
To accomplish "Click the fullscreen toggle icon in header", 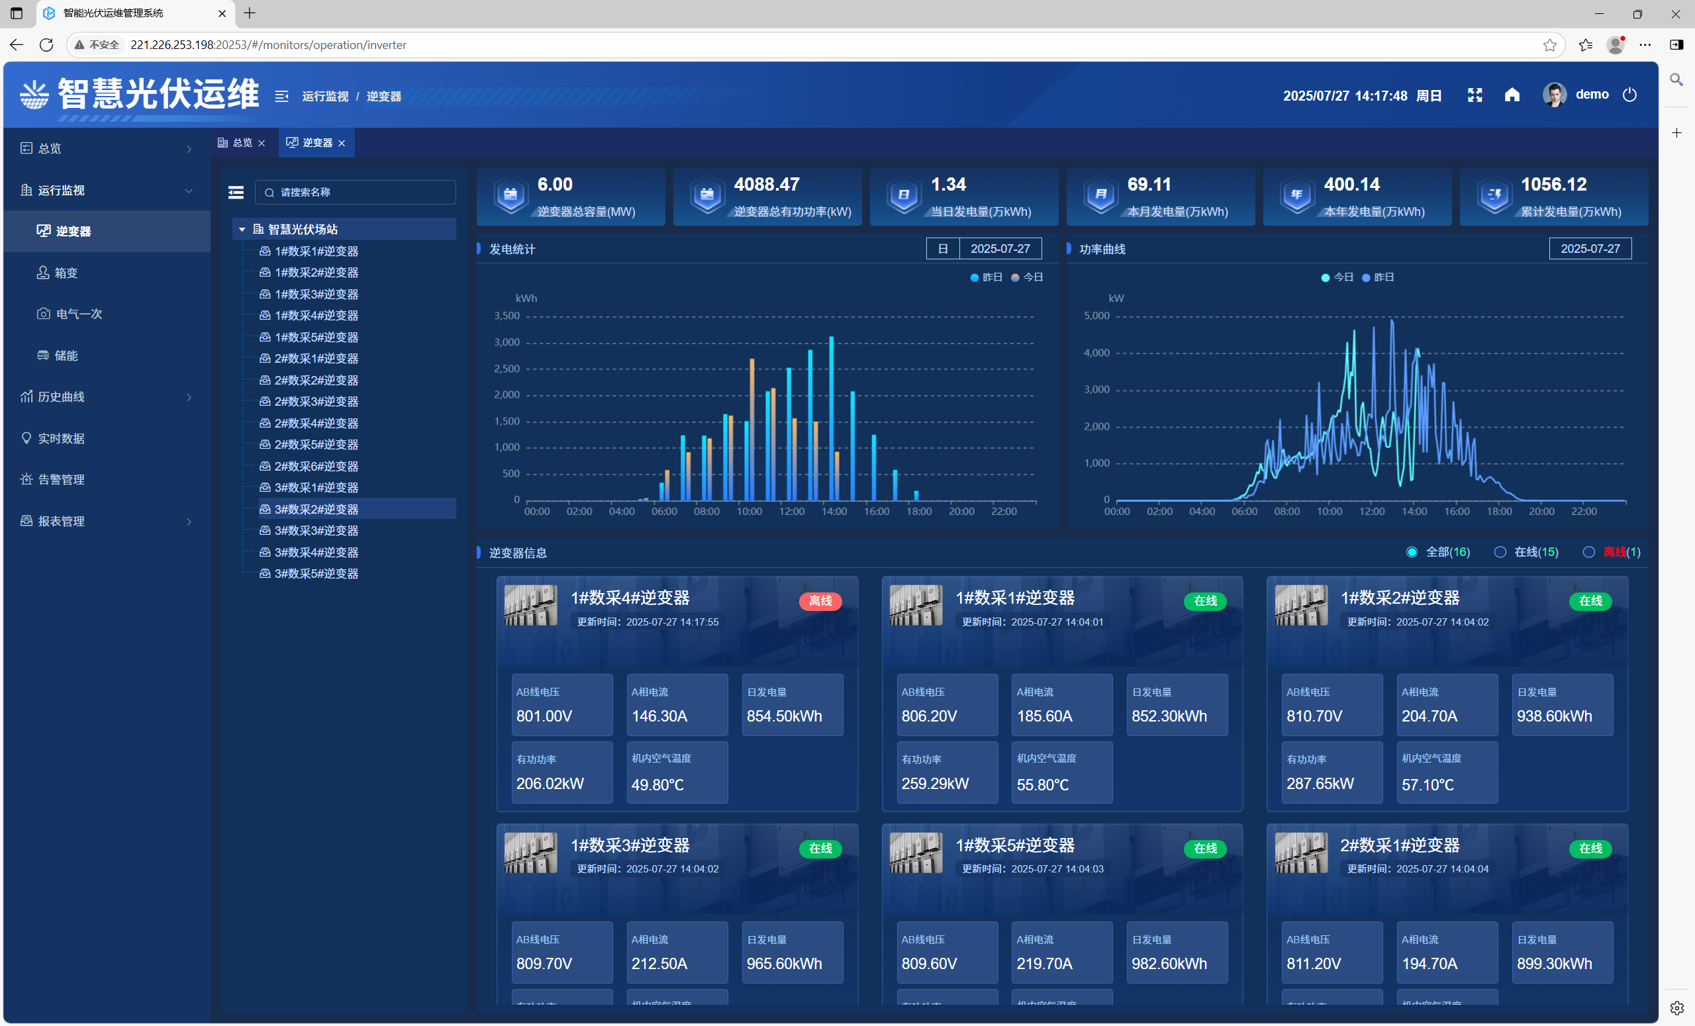I will point(1474,95).
